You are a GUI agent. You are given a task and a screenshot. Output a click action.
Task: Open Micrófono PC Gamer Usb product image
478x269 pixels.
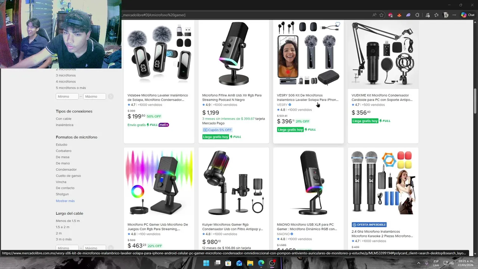coord(159,182)
